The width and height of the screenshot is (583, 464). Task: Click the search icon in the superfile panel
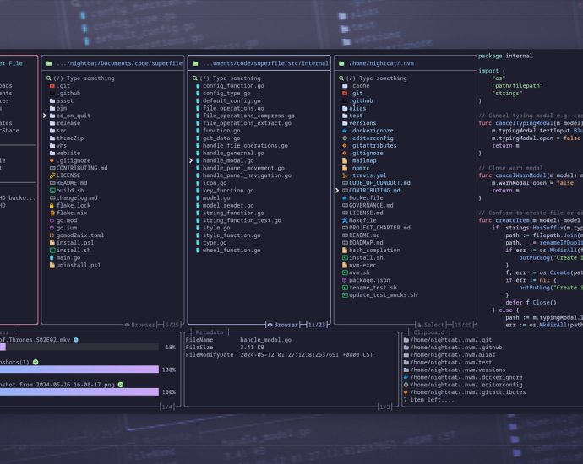point(49,78)
